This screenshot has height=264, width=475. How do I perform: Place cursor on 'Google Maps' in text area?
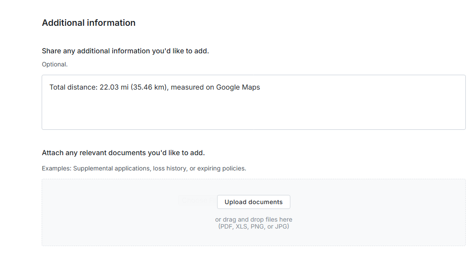click(x=238, y=87)
